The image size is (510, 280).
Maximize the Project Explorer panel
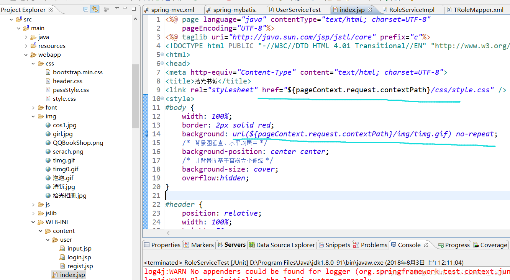coord(134,9)
